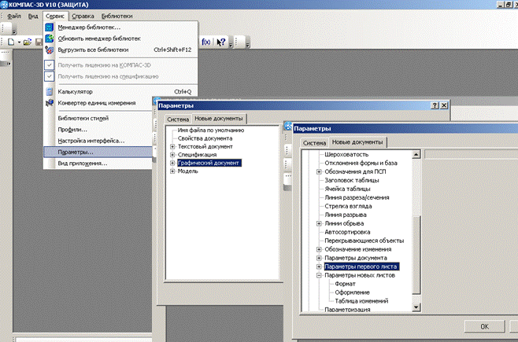
Task: Select Линия разреза/сечения item
Action: (357, 197)
